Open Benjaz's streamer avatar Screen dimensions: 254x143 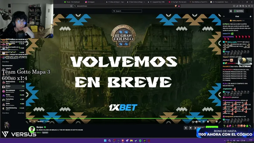32,129
